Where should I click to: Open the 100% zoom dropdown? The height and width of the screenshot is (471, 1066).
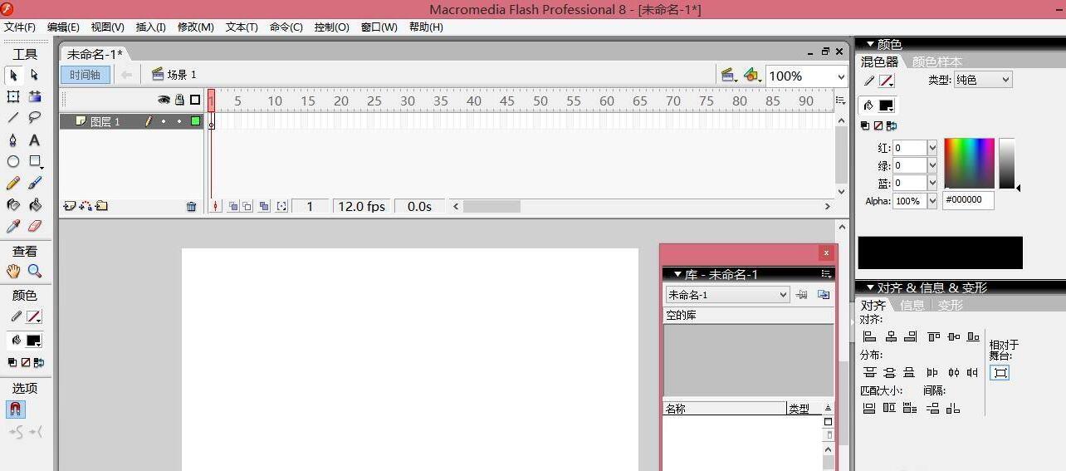pyautogui.click(x=840, y=76)
